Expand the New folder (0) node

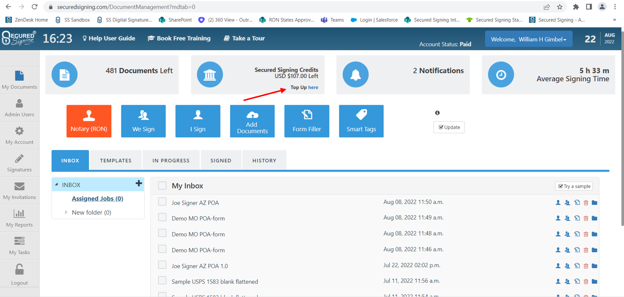(x=66, y=212)
